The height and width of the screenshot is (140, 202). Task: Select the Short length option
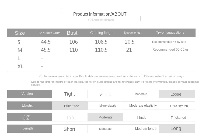(x=69, y=129)
